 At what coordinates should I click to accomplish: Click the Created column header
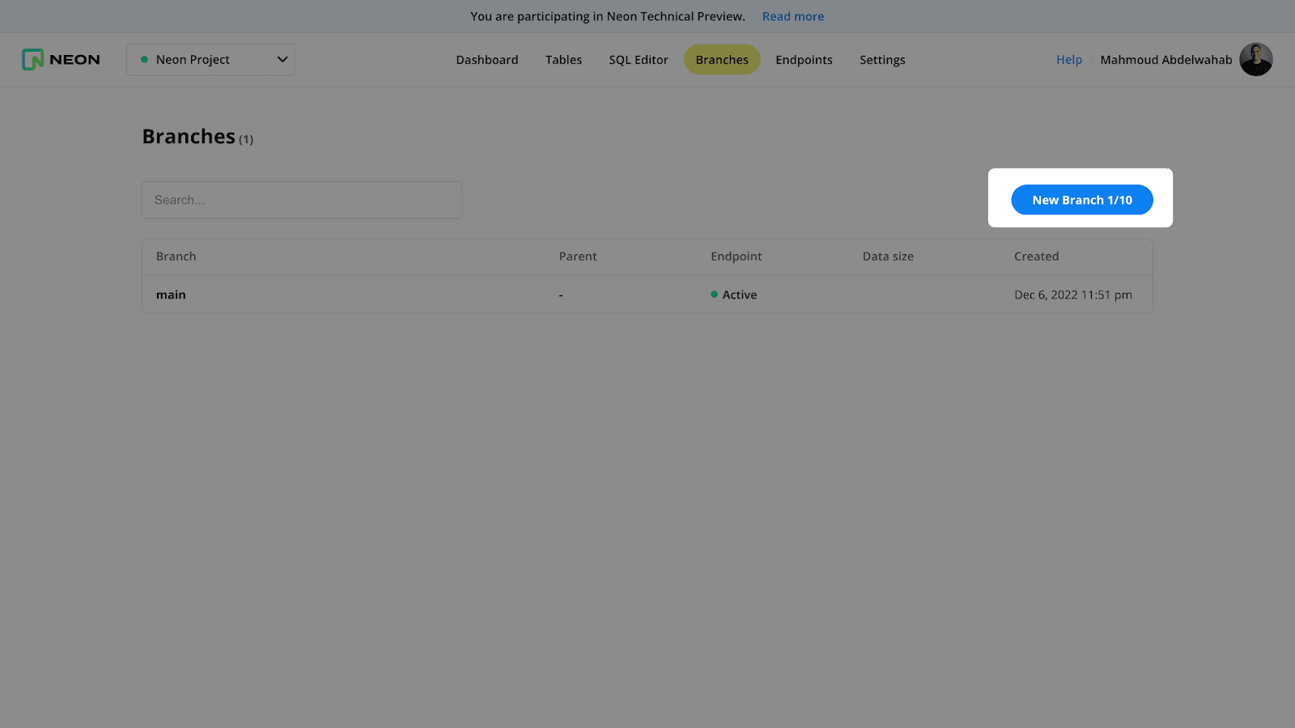click(1036, 256)
